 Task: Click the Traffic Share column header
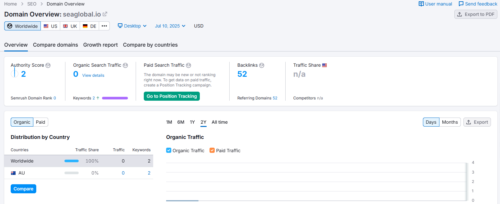click(87, 150)
